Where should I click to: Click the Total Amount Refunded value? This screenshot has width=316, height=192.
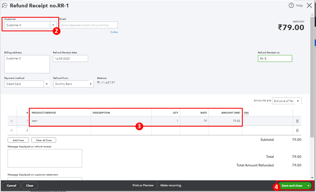point(297,165)
